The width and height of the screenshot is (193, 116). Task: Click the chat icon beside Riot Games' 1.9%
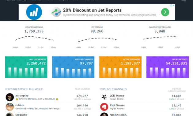(x=178, y=109)
